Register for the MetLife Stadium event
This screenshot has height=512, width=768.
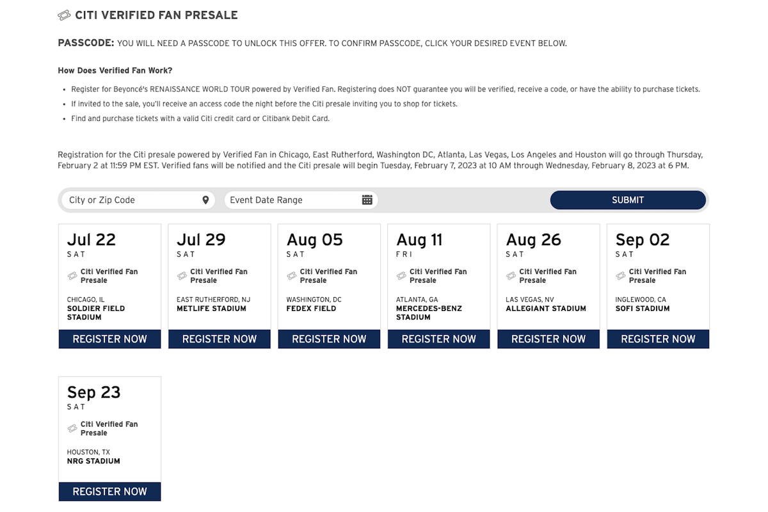coord(219,339)
